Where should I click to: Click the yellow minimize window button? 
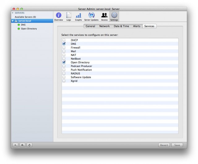(18, 9)
